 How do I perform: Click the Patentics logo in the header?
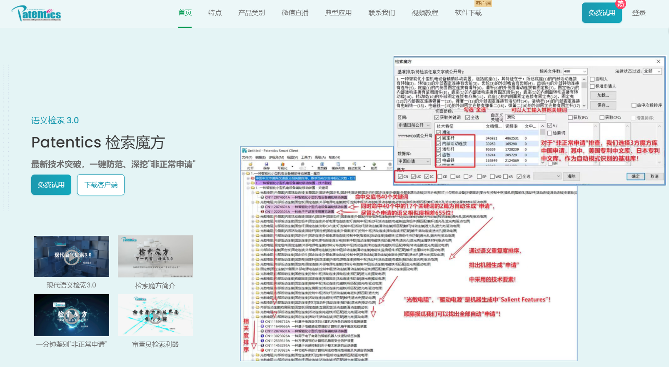click(x=37, y=13)
